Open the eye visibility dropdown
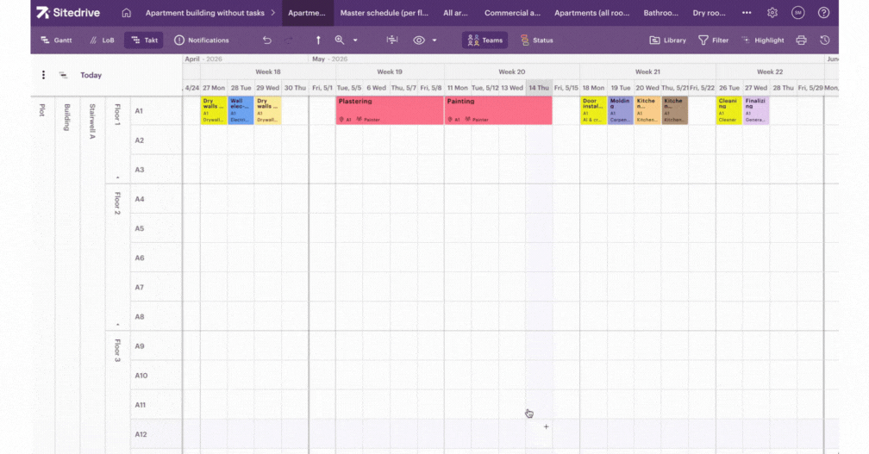This screenshot has width=869, height=454. (x=424, y=40)
